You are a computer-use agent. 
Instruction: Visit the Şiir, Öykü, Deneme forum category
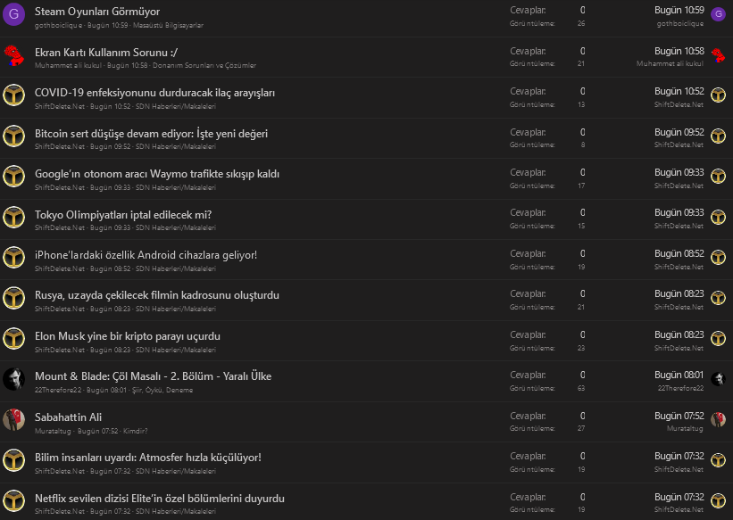pos(165,390)
